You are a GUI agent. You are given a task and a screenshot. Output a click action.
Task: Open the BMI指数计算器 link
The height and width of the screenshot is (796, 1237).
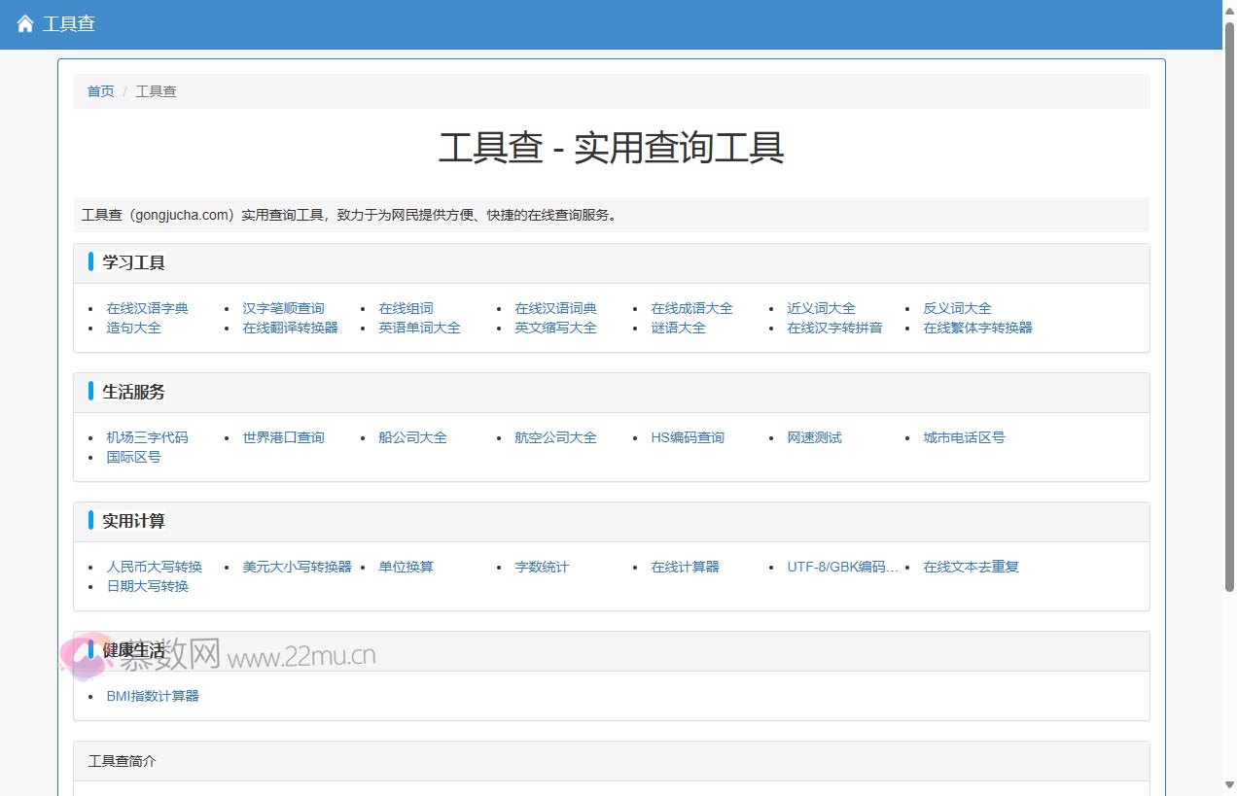153,696
